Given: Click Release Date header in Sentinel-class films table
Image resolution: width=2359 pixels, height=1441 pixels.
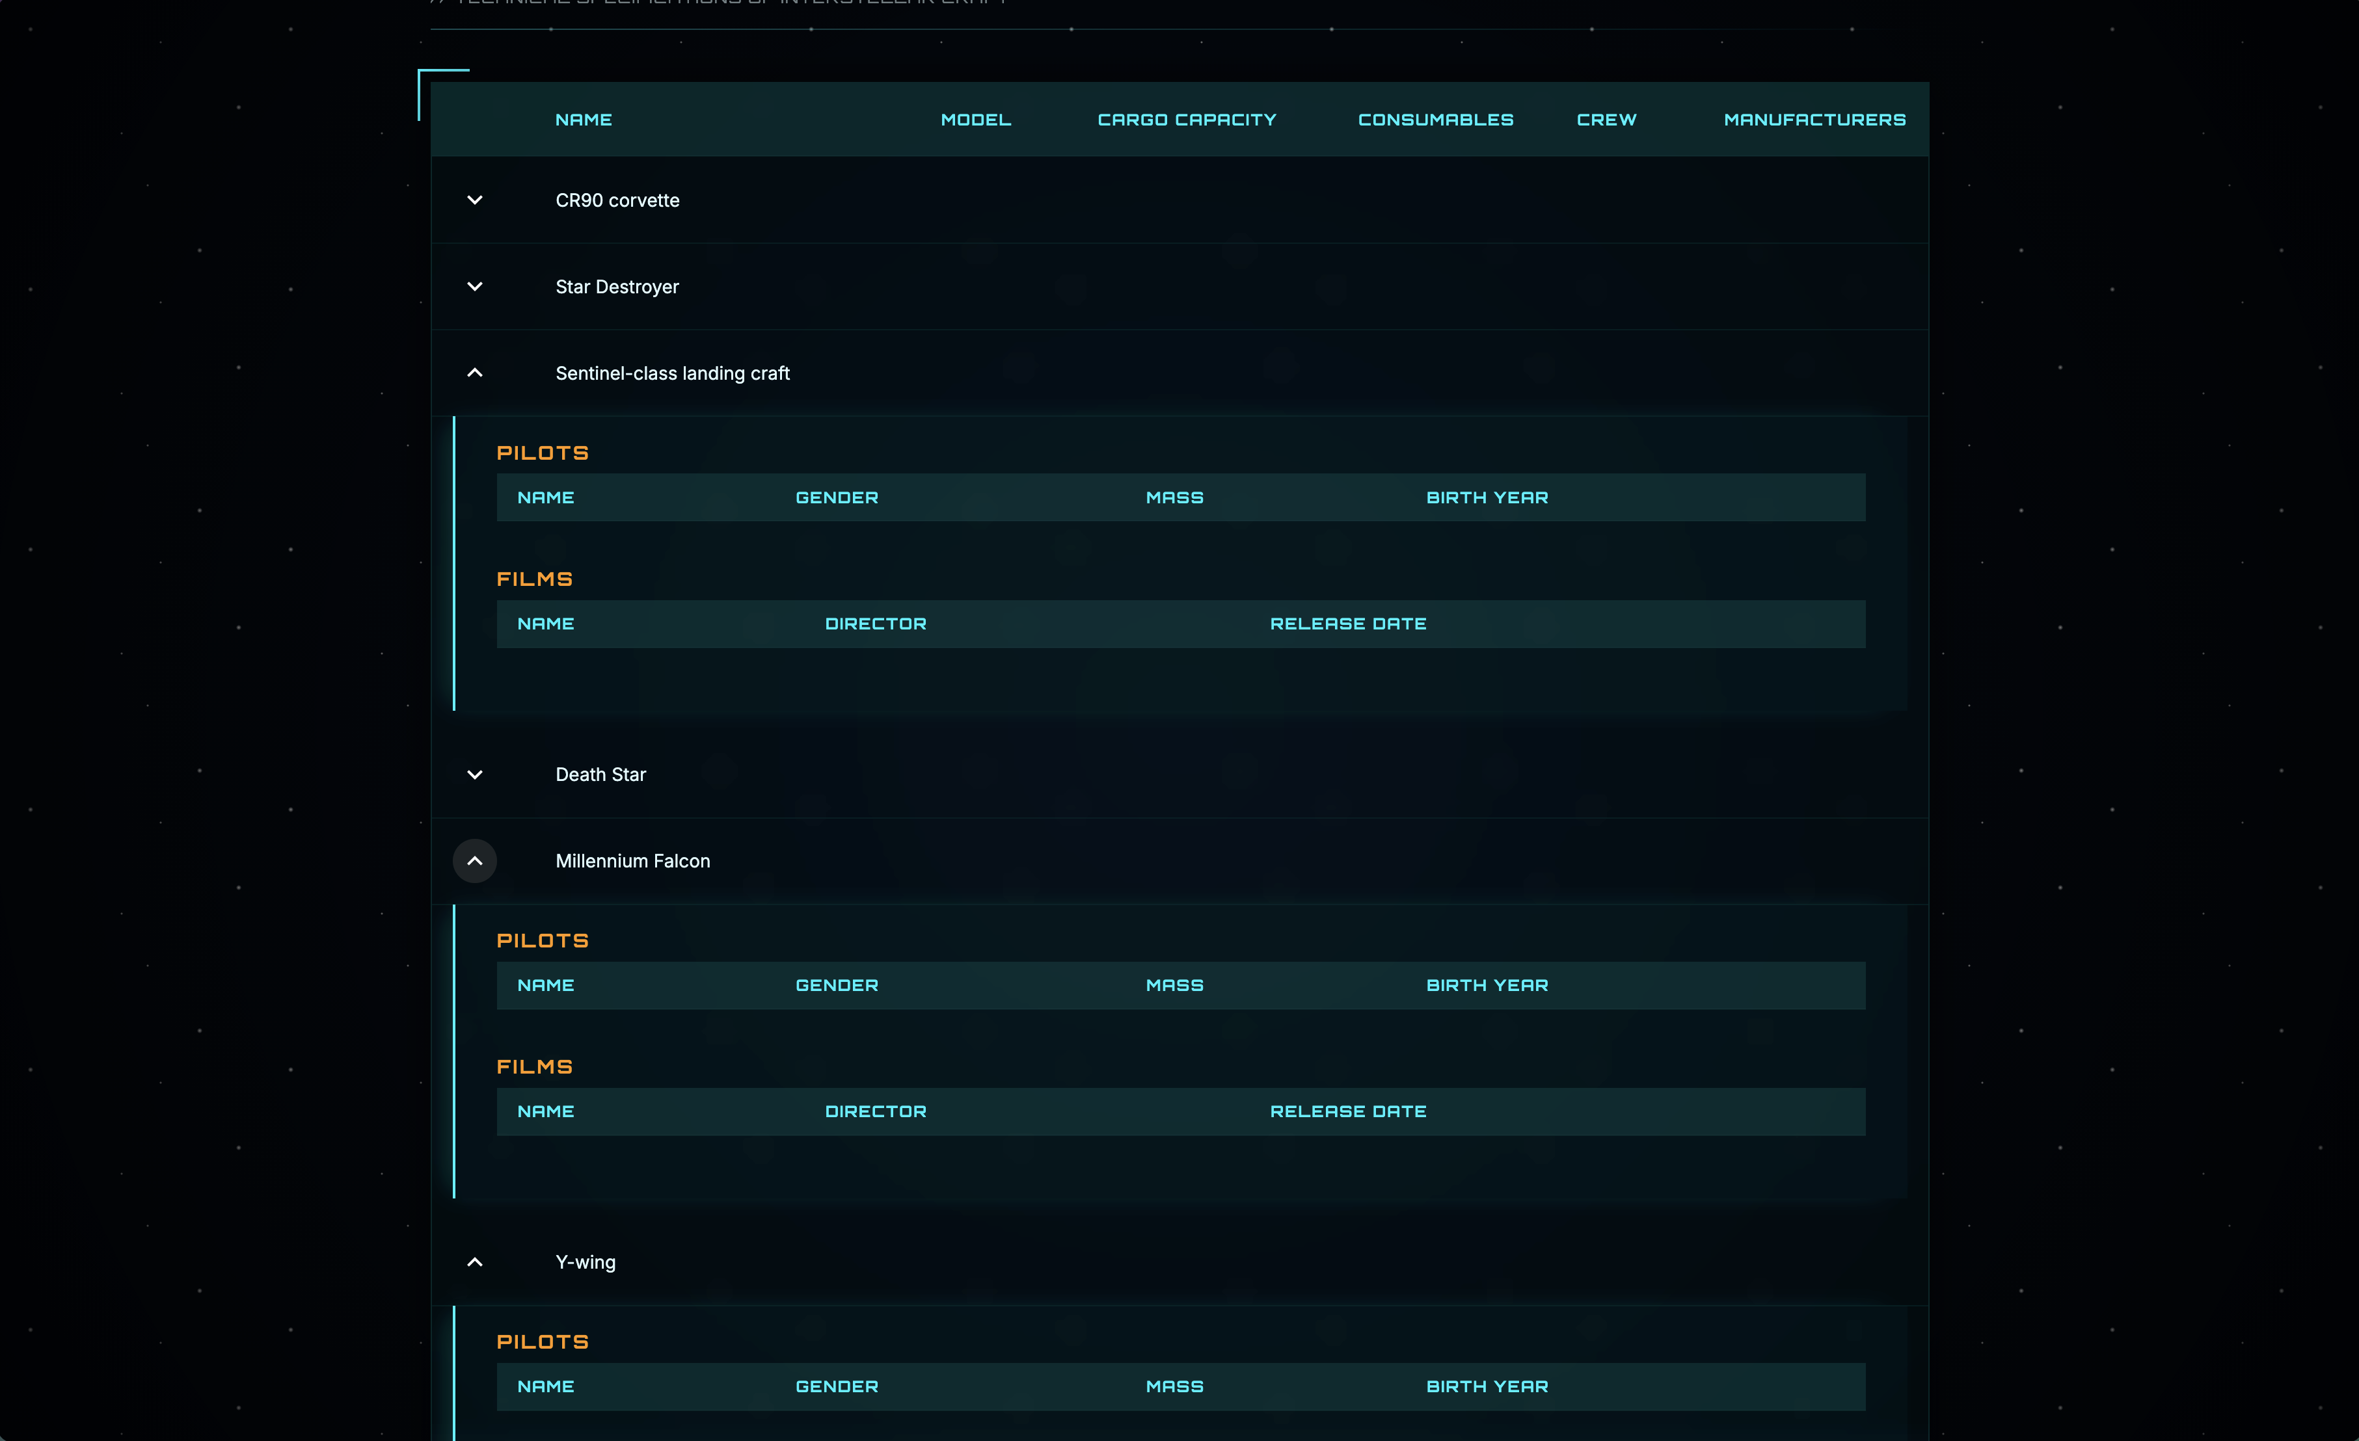Looking at the screenshot, I should [x=1348, y=624].
